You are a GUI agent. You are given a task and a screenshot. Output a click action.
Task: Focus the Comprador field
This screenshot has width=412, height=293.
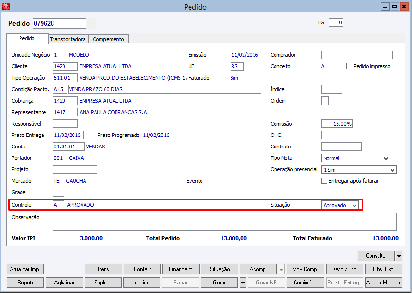point(357,55)
